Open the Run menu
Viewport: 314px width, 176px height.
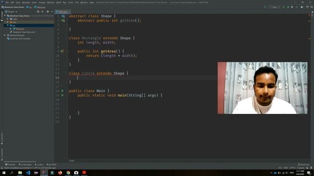point(65,2)
